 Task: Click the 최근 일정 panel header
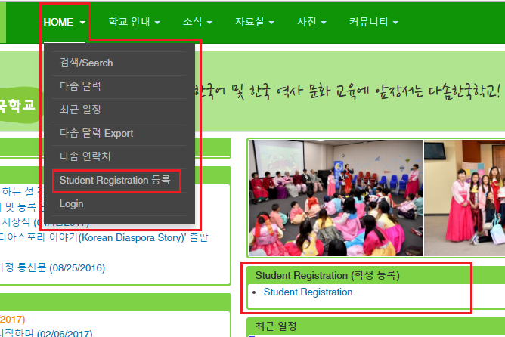tap(276, 326)
